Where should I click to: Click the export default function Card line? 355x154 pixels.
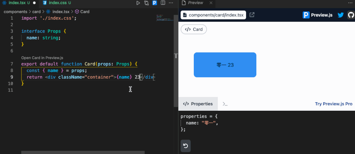pos(79,64)
